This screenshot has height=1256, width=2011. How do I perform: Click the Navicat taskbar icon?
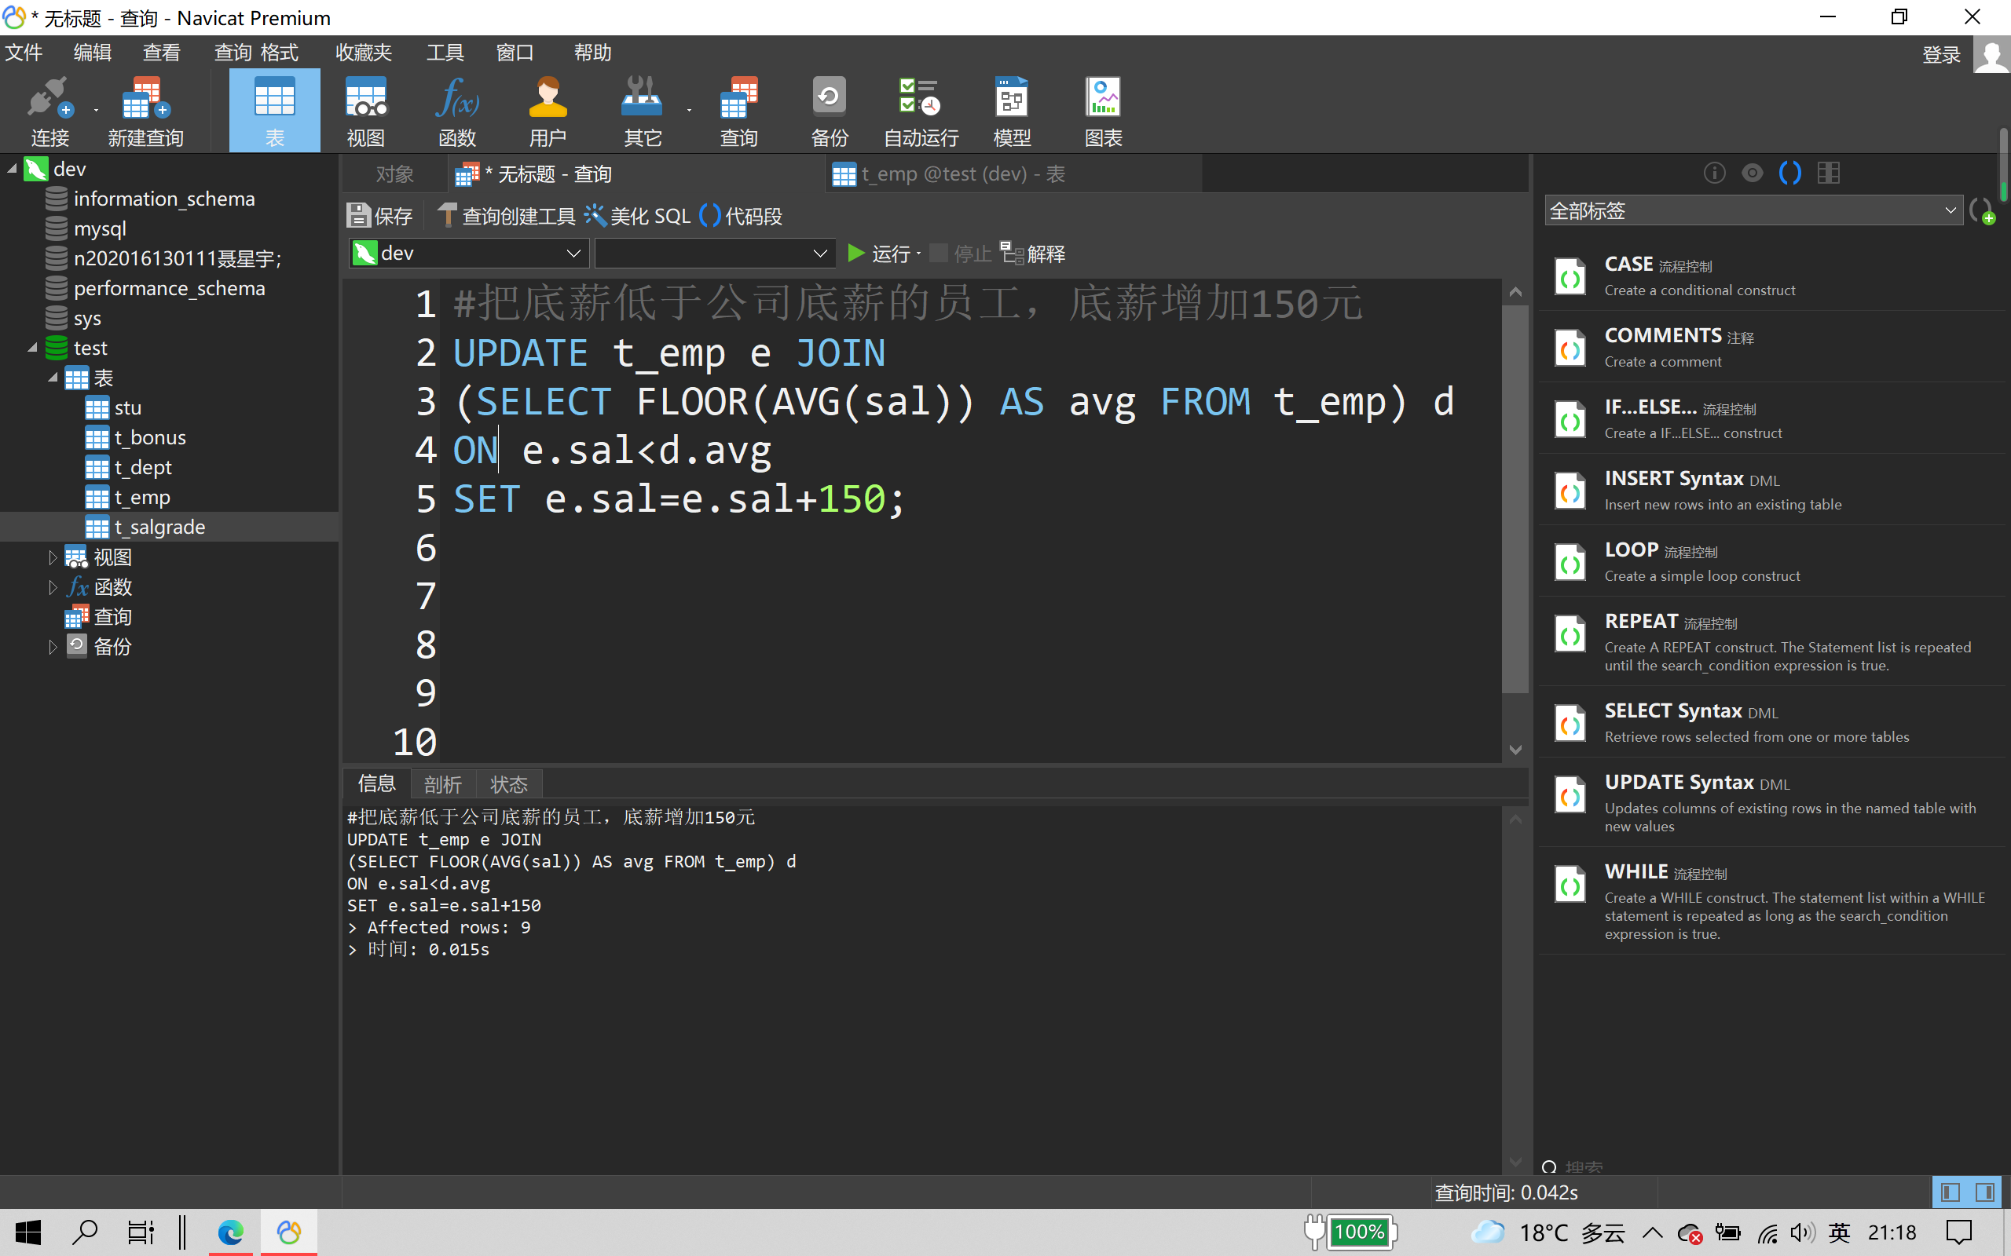tap(289, 1232)
